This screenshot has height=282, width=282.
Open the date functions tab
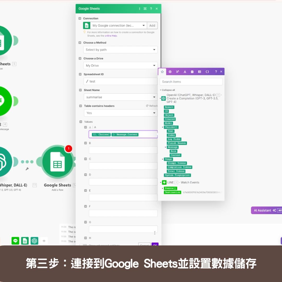192,72
